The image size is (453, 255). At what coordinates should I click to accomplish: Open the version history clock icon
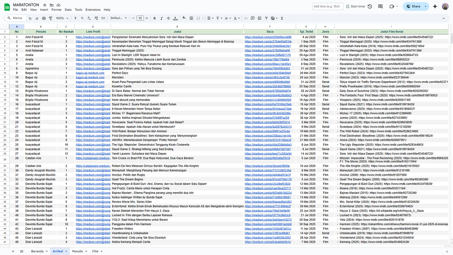coord(370,6)
